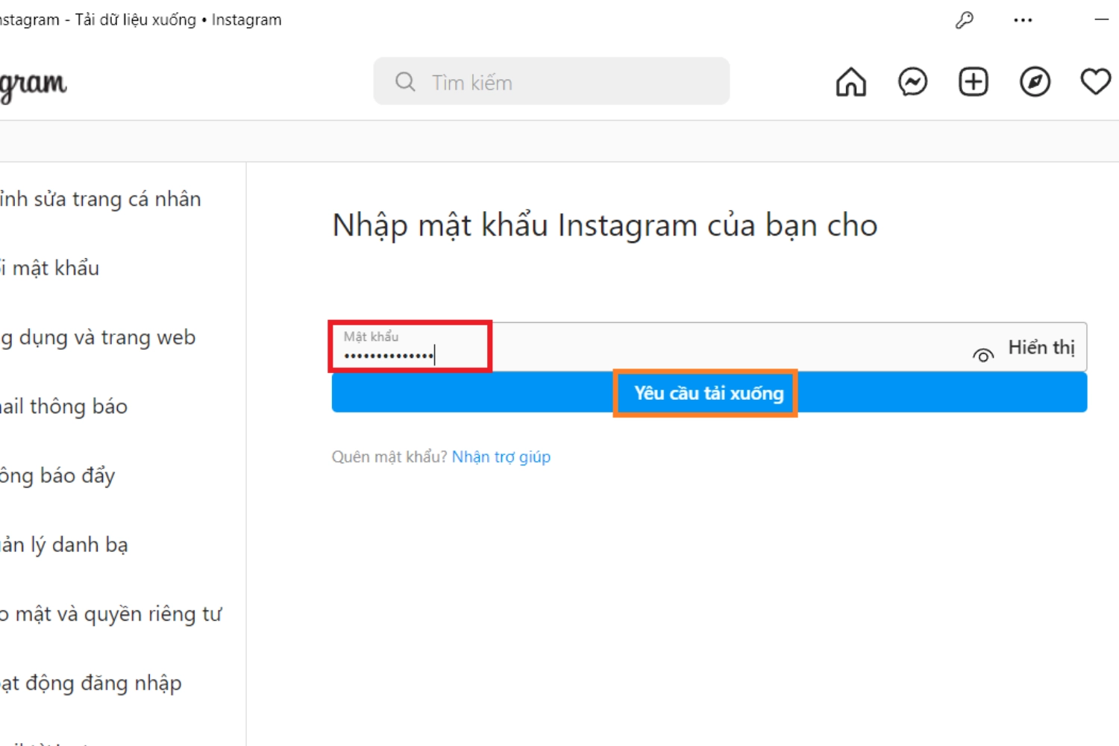Open the edit profile menu item

coord(101,199)
